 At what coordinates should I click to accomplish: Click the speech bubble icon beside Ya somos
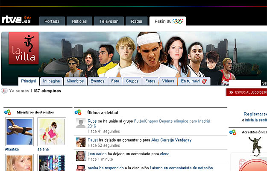pos(4,91)
